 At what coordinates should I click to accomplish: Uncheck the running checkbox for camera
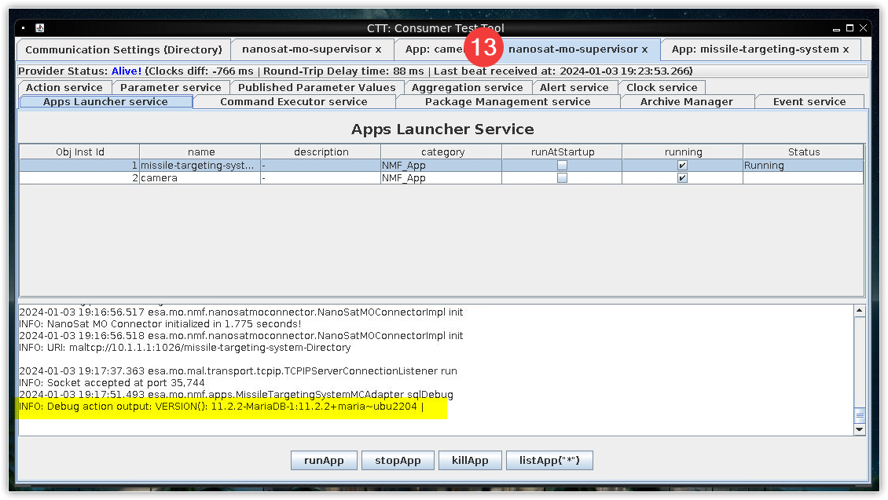coord(682,178)
